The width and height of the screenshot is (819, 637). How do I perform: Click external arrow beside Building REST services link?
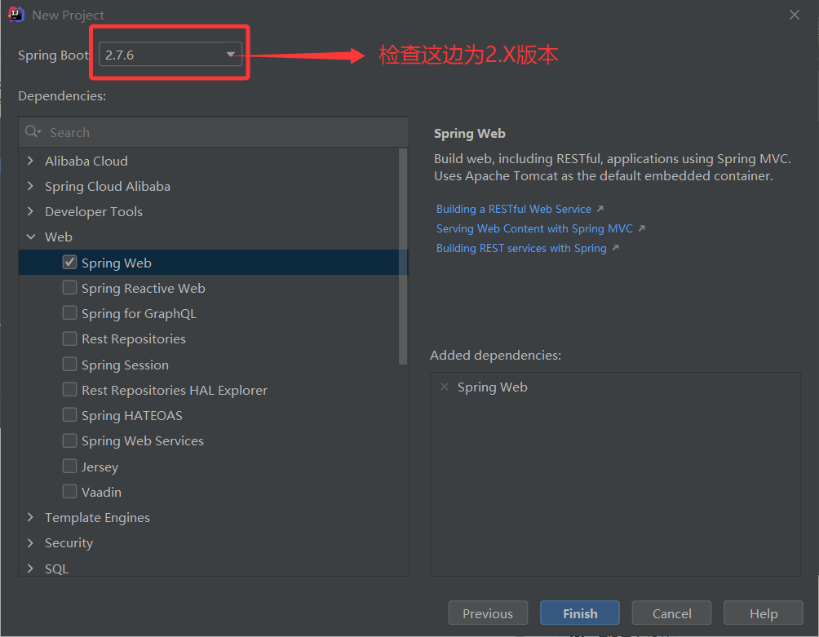point(616,248)
